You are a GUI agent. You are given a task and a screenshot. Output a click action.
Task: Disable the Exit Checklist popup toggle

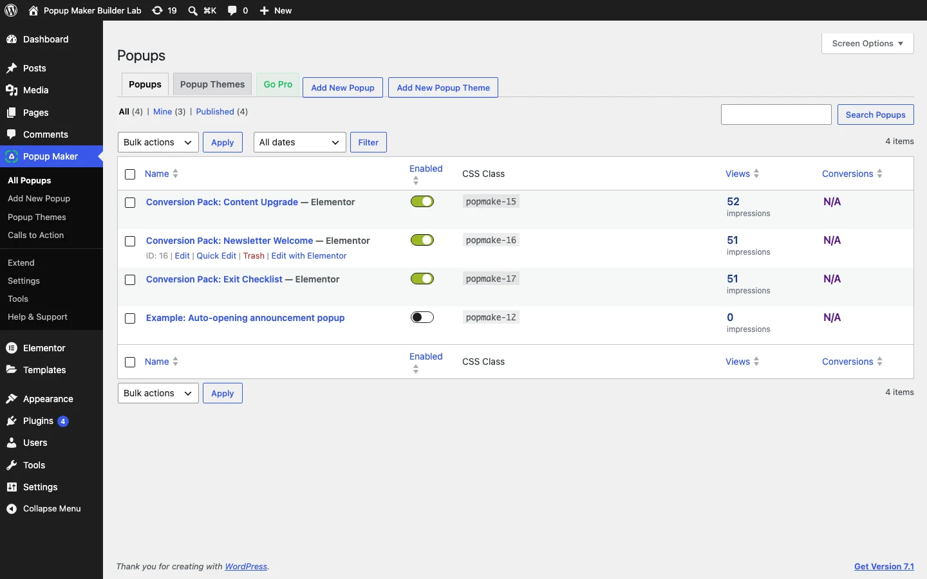[x=422, y=279]
